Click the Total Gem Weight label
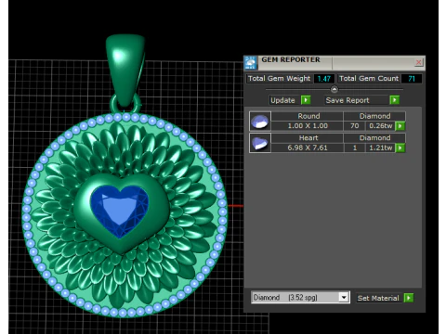446x334 pixels. tap(280, 79)
